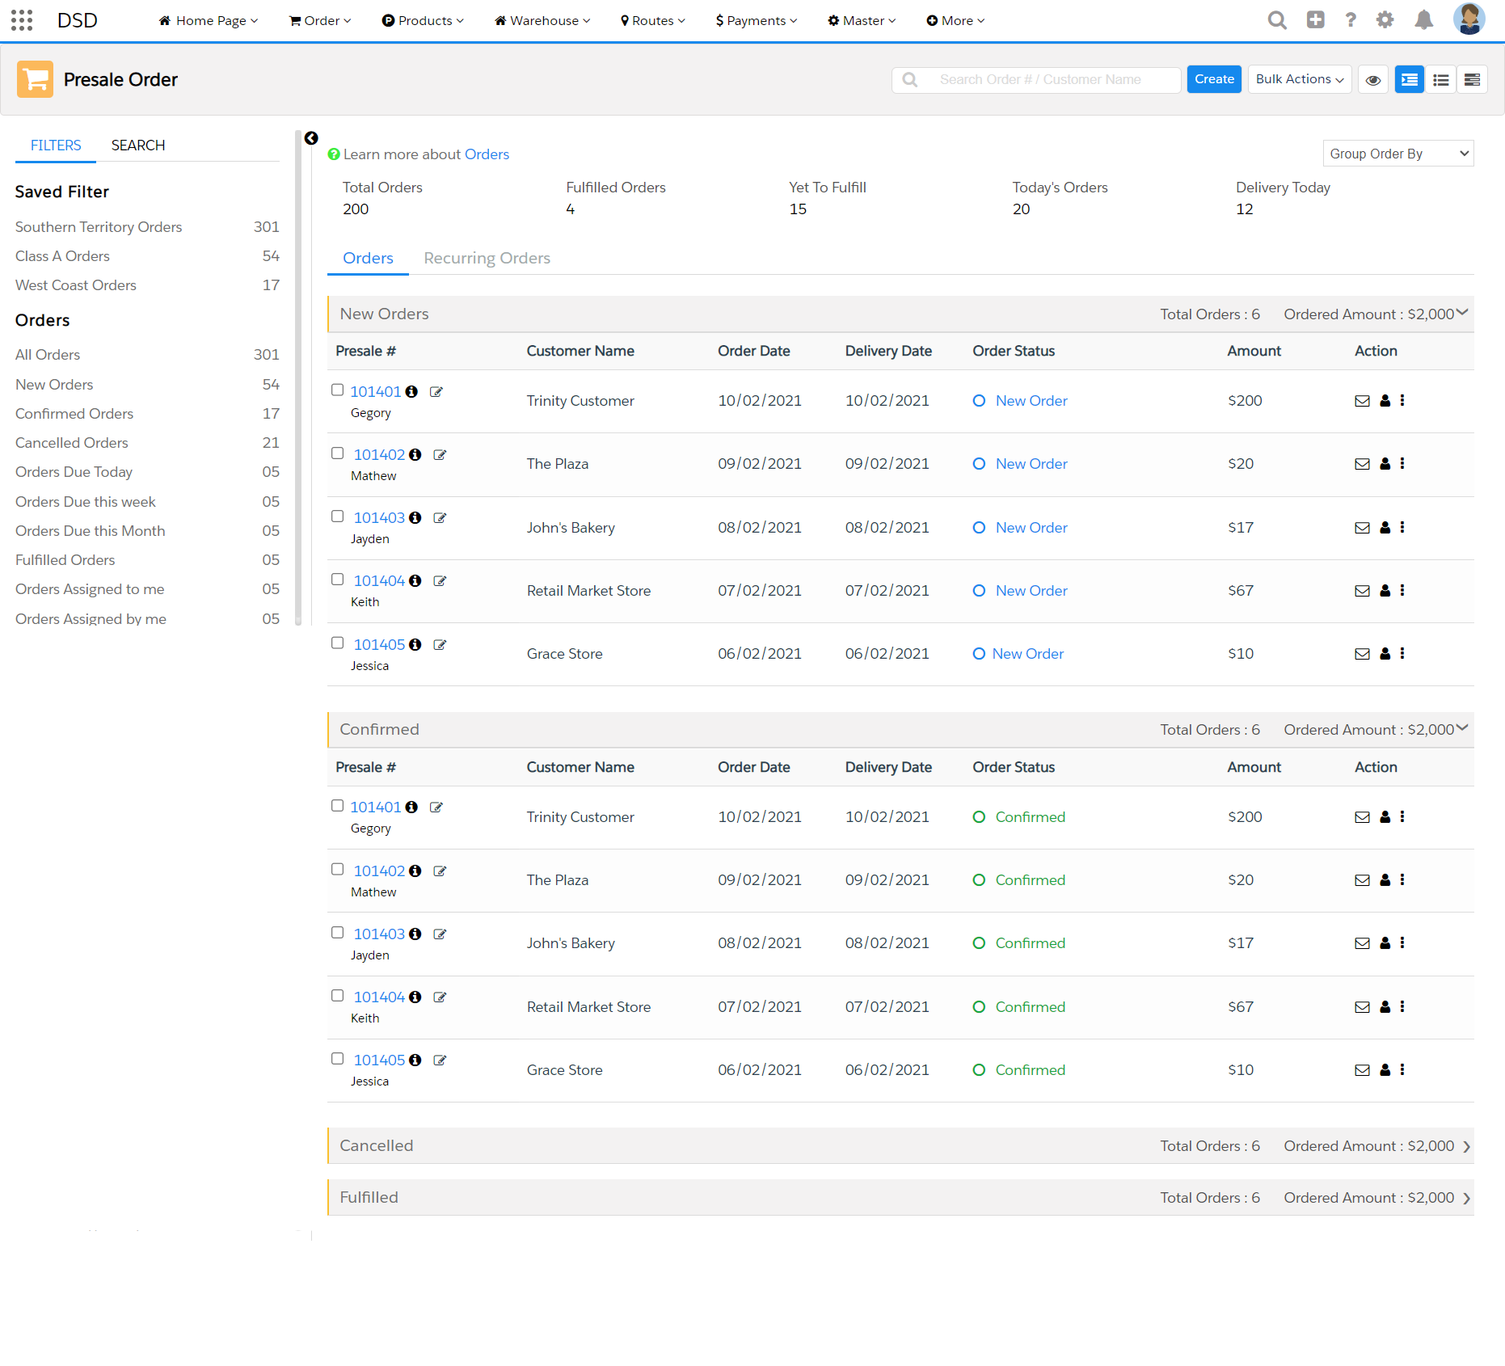
Task: Click the info icon beside order 101403
Action: click(x=415, y=517)
